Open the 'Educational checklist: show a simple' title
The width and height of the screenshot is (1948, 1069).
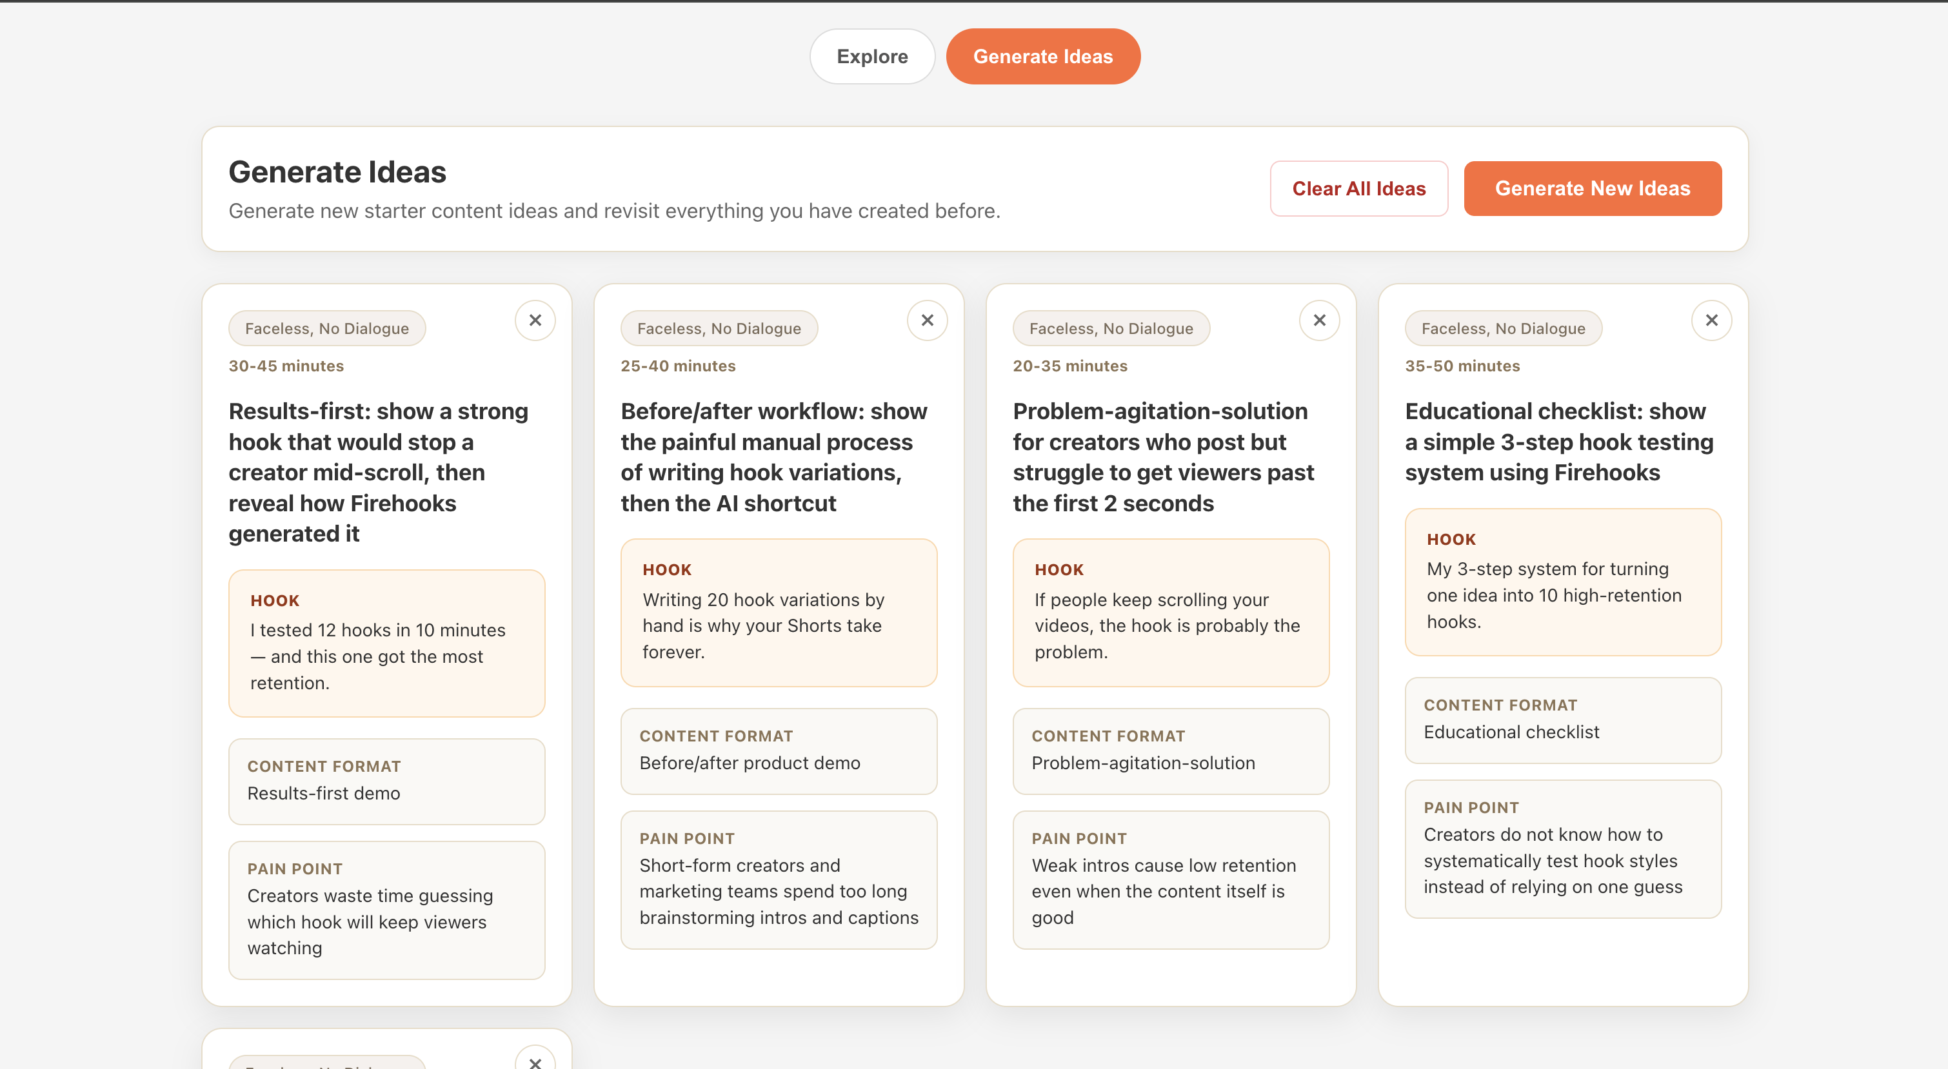point(1559,442)
